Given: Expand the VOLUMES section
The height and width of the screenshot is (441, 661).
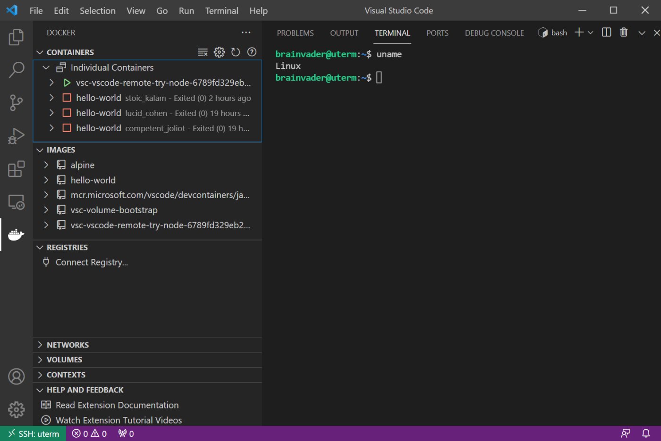Looking at the screenshot, I should [x=40, y=360].
